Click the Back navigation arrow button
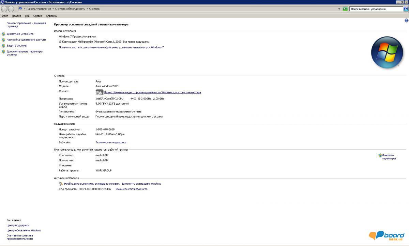The height and width of the screenshot is (246, 409). tap(4, 9)
